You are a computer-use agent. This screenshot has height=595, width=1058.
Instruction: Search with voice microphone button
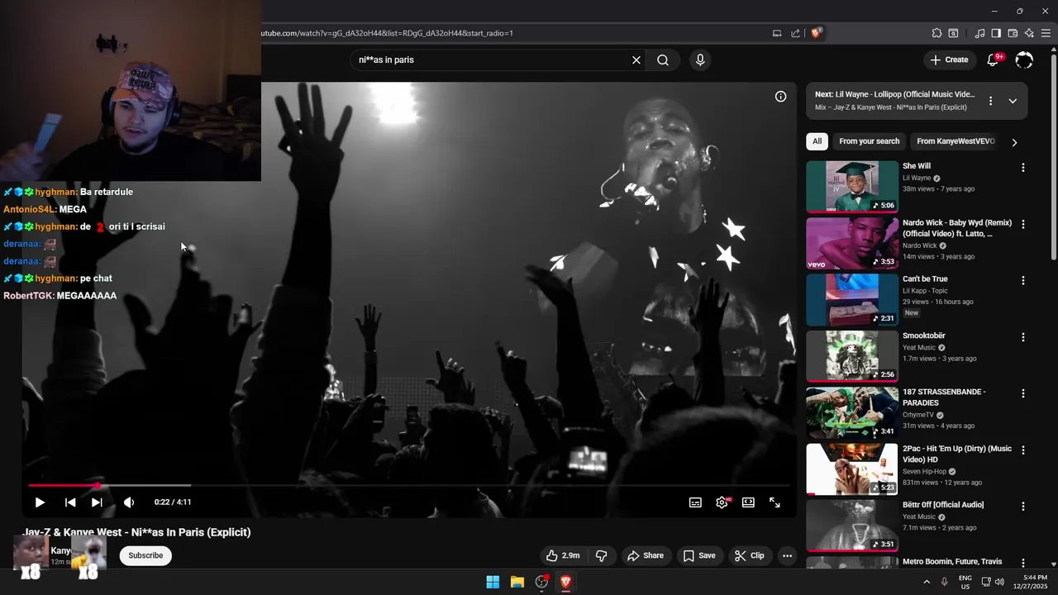[700, 60]
